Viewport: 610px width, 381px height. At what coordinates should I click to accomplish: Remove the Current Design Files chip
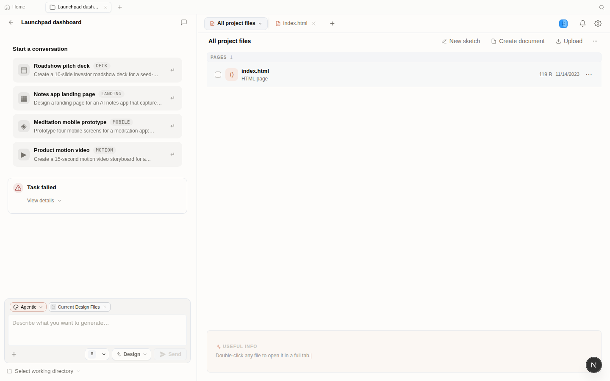105,307
